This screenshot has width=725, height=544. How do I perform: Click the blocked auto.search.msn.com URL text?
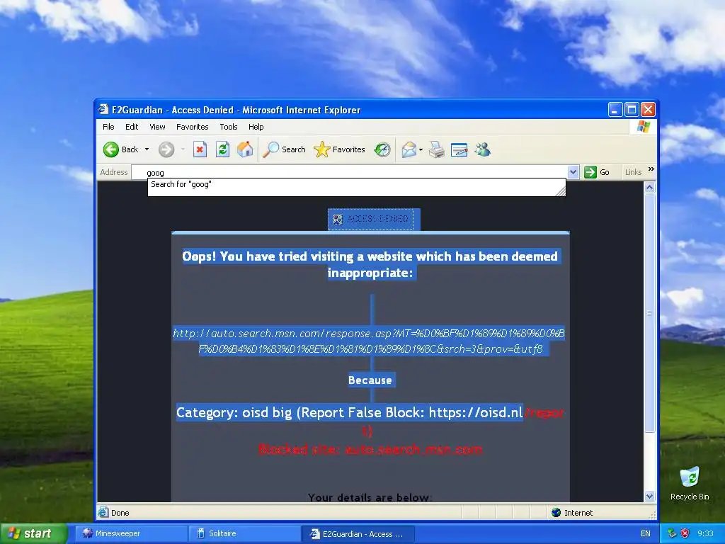(x=369, y=341)
